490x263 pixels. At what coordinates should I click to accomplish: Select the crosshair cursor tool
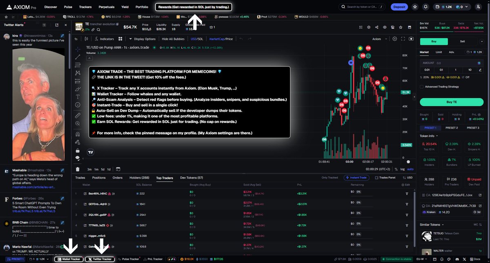[x=78, y=49]
